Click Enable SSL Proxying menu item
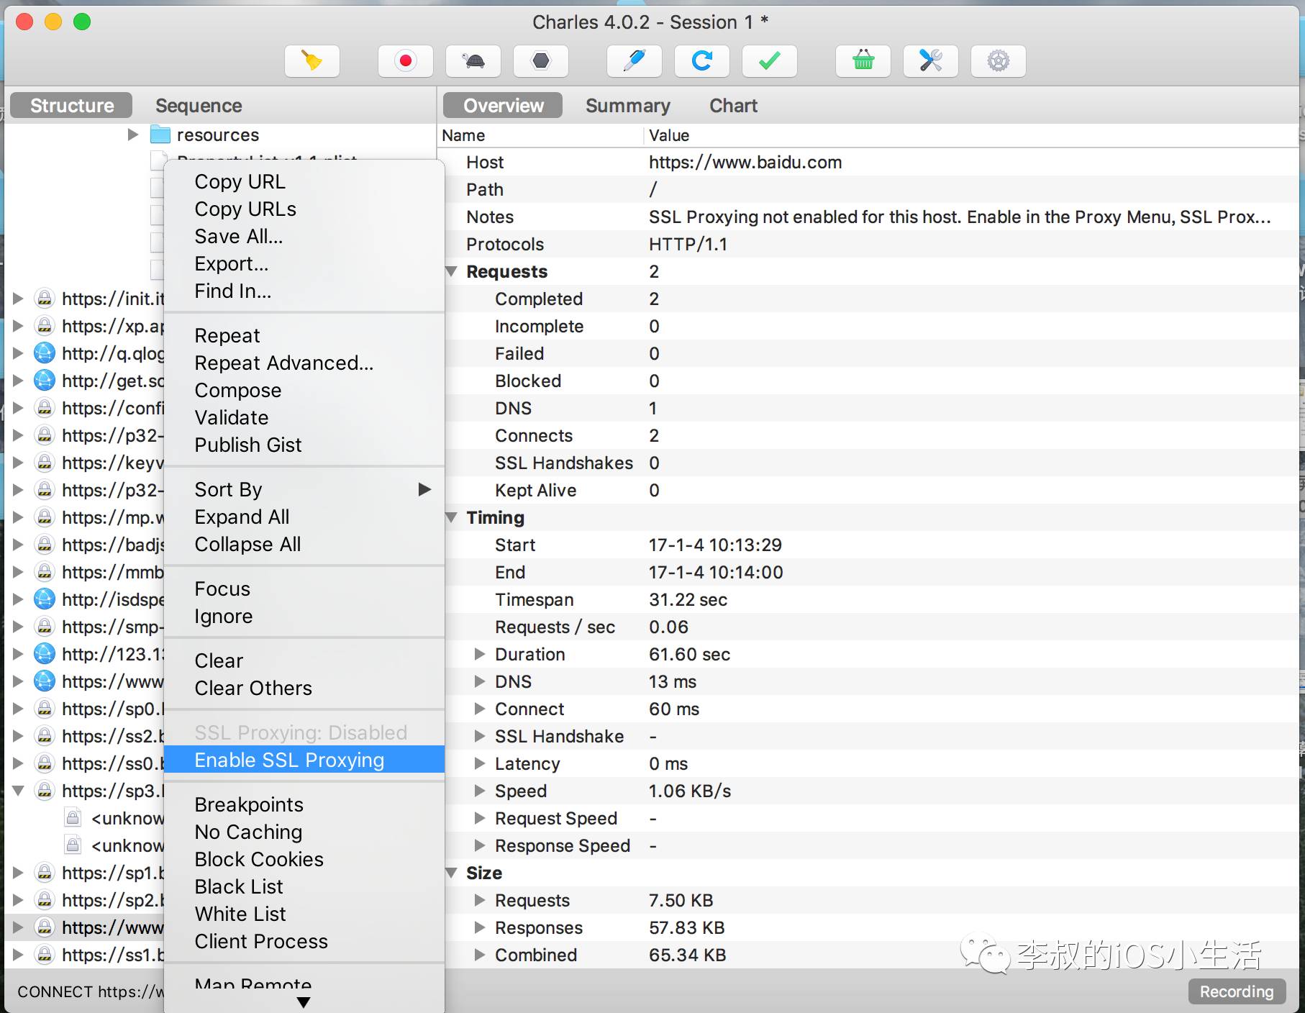Image resolution: width=1305 pixels, height=1013 pixels. [304, 760]
